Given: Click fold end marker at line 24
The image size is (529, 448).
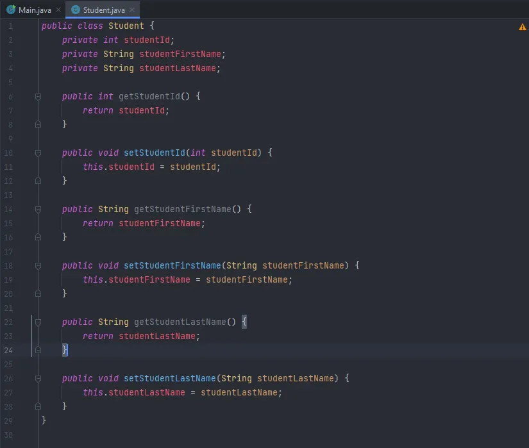Looking at the screenshot, I should (x=38, y=350).
